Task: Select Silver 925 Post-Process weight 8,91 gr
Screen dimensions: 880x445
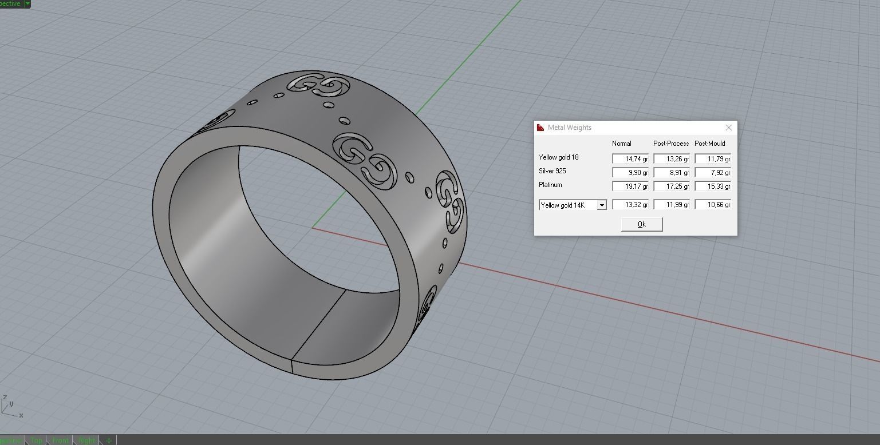Action: 672,173
